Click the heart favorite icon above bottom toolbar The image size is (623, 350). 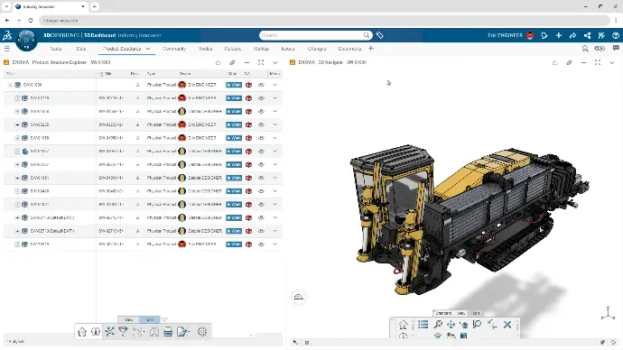[x=164, y=319]
